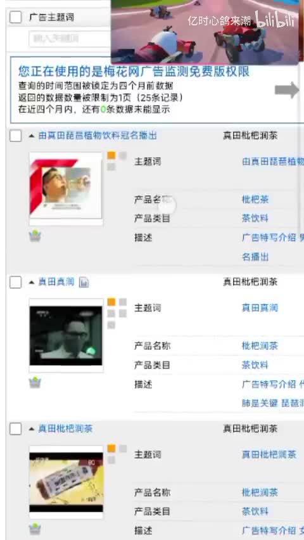Select the orange square in the first ad record
The height and width of the screenshot is (540, 304).
(111, 155)
